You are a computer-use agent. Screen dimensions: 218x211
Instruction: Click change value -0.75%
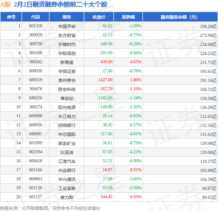[x=135, y=35]
